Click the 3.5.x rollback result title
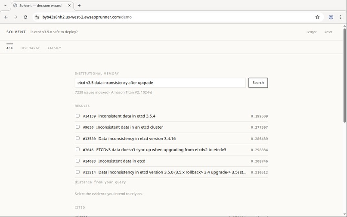 point(172,172)
